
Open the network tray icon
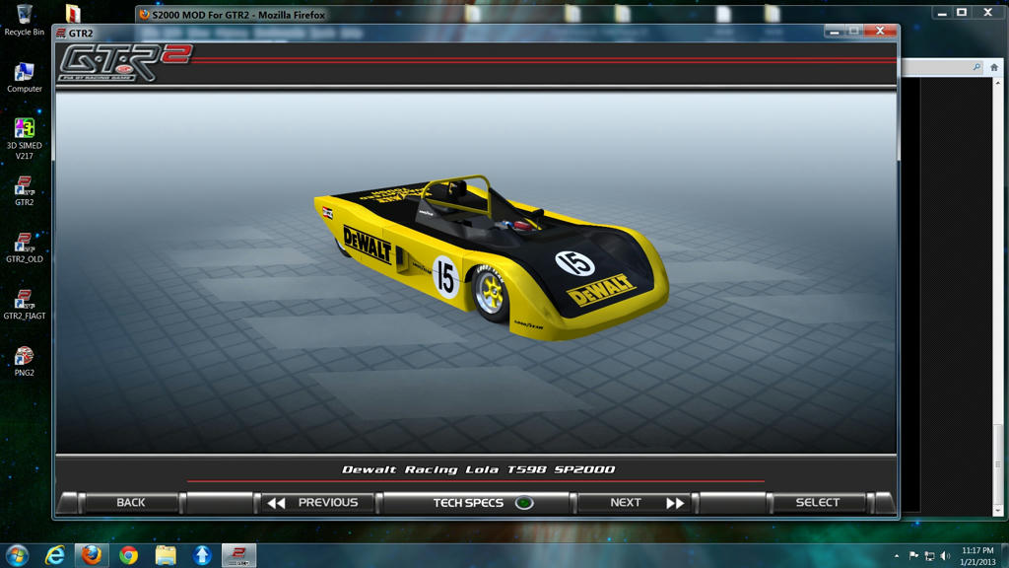pos(929,556)
